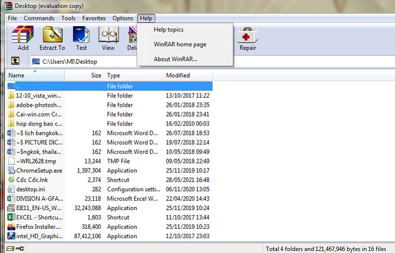Image resolution: width=395 pixels, height=253 pixels.
Task: Click the Repair toolbar icon
Action: click(248, 35)
